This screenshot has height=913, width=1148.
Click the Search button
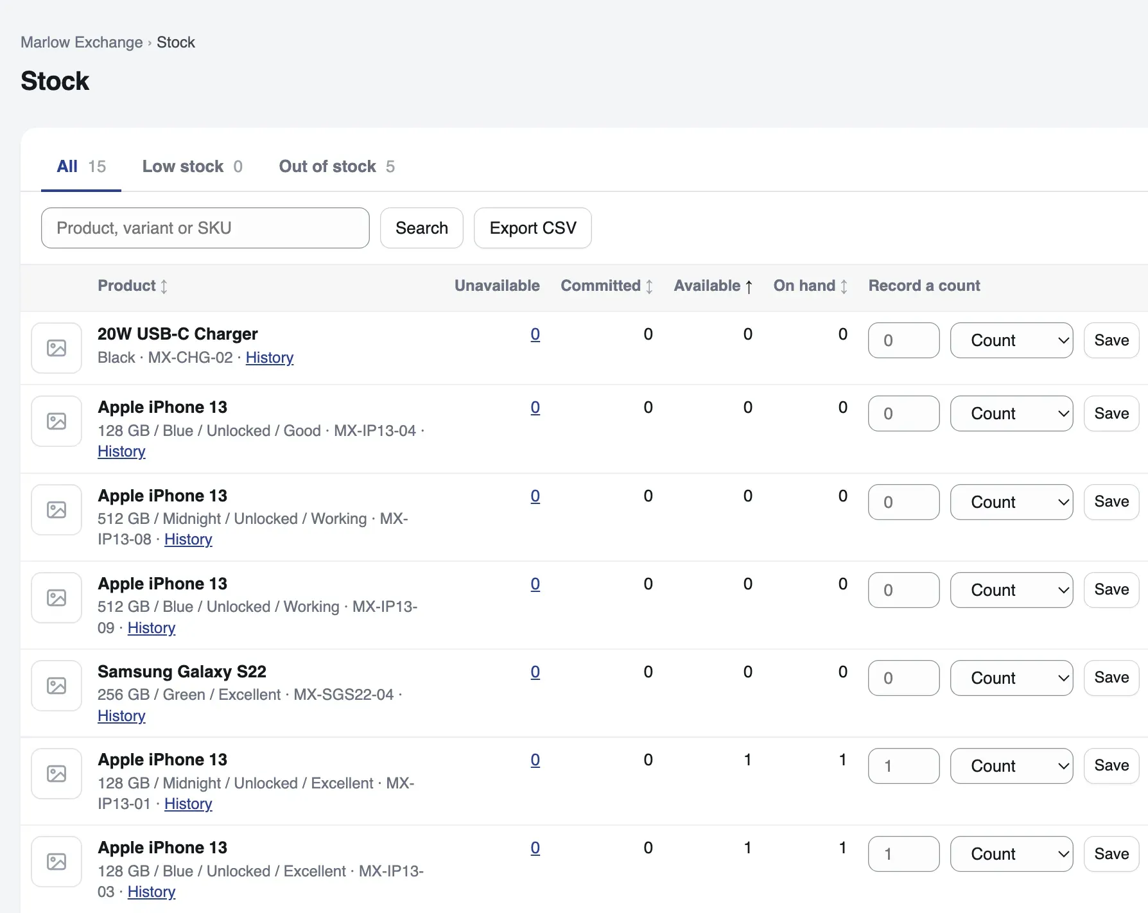[x=422, y=228]
